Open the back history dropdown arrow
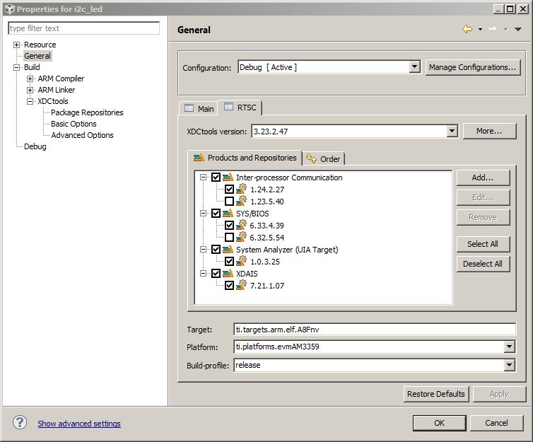The height and width of the screenshot is (442, 533). click(480, 29)
